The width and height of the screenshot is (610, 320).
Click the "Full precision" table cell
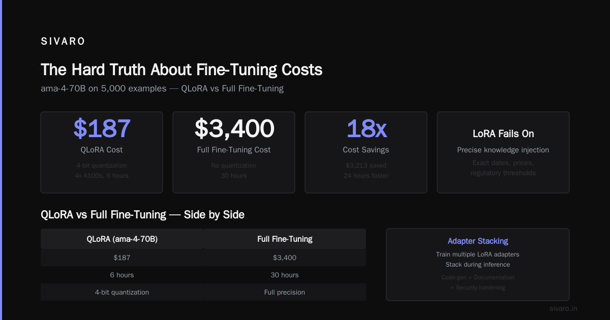pos(285,292)
